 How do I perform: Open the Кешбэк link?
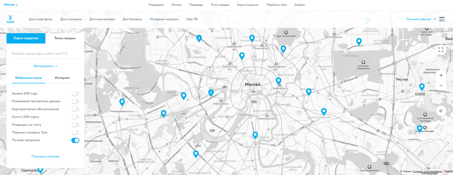pos(300,5)
